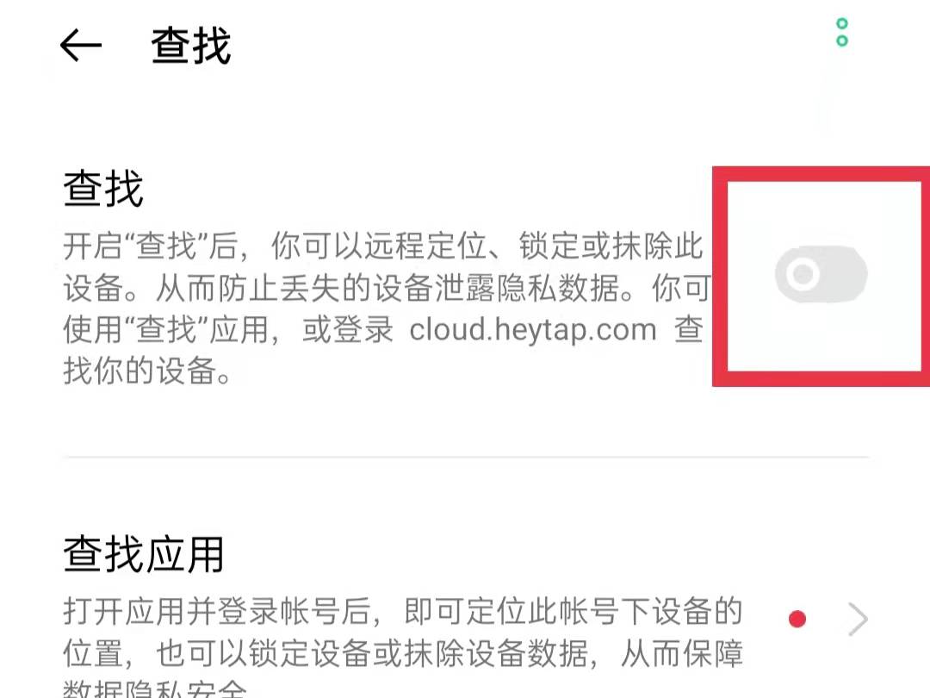Open the two-dot more options menu

click(x=841, y=33)
